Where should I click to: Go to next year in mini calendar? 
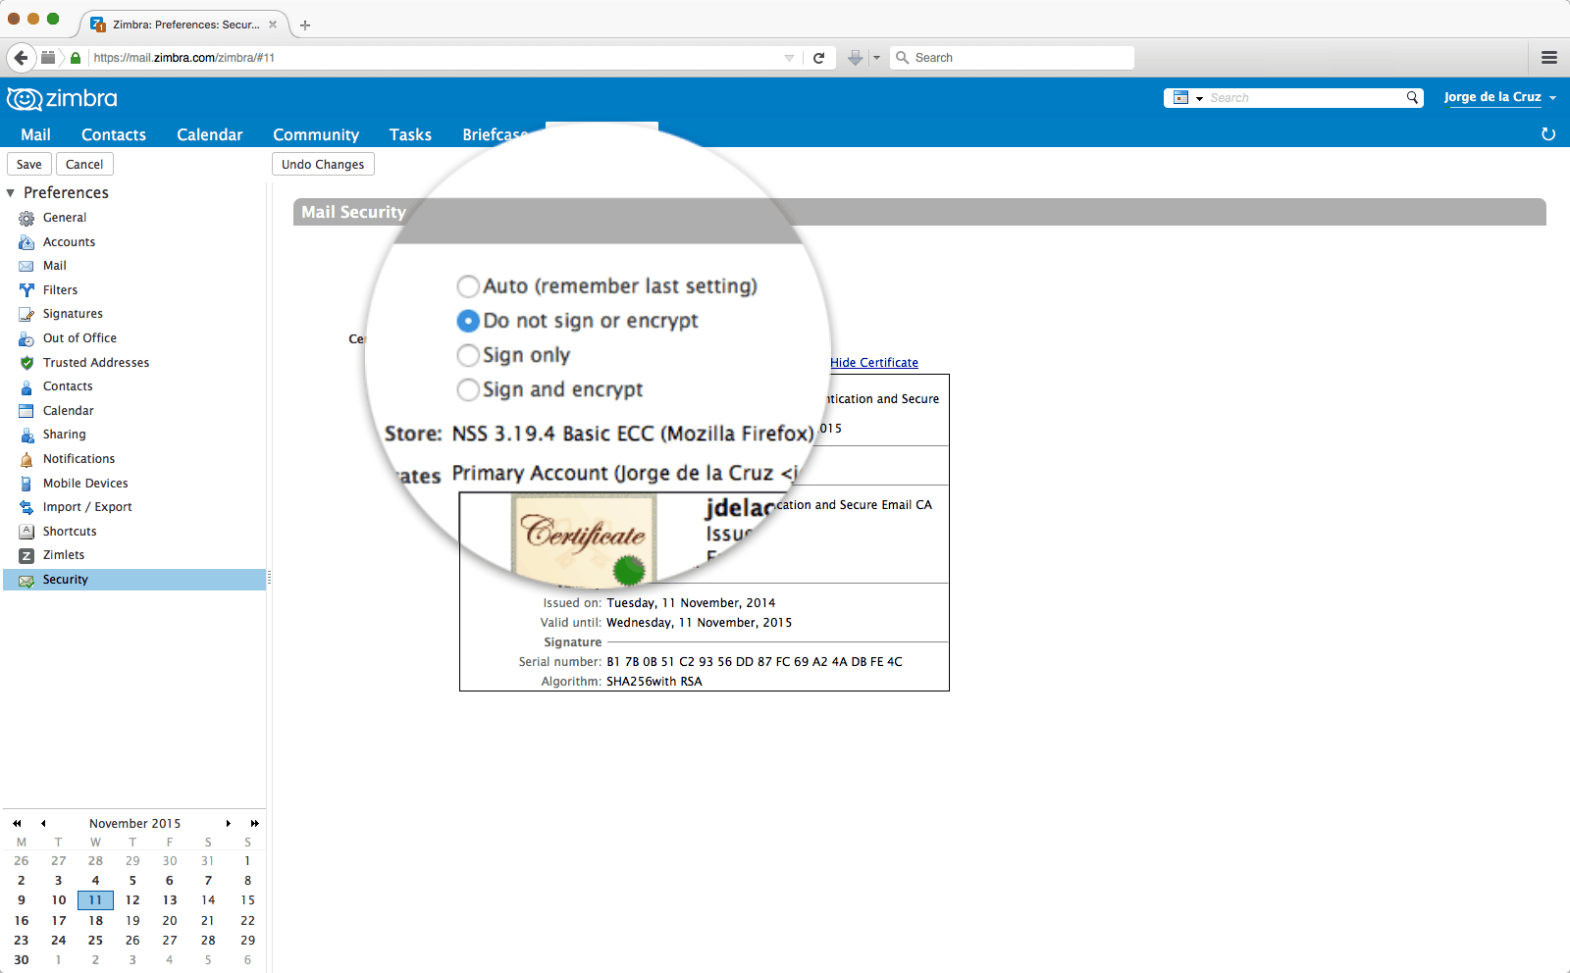point(254,824)
